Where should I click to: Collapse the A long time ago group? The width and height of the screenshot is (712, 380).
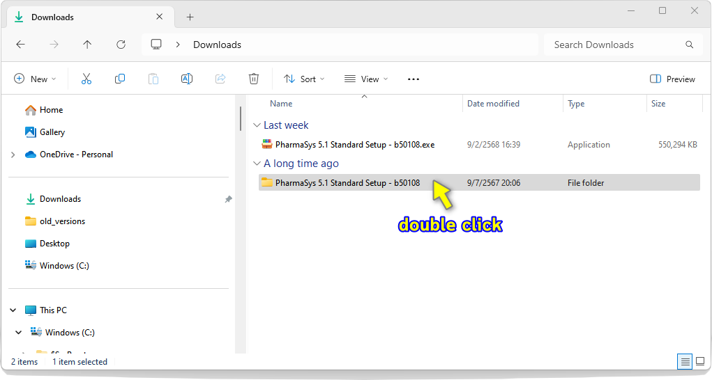257,164
